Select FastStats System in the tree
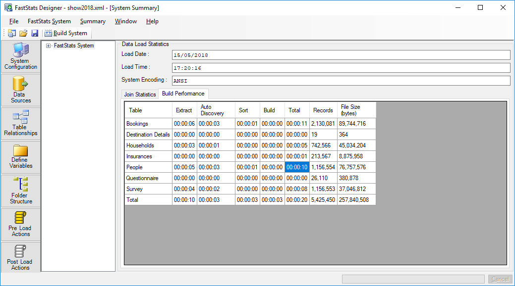Viewport: 515px width, 286px height. (x=74, y=46)
